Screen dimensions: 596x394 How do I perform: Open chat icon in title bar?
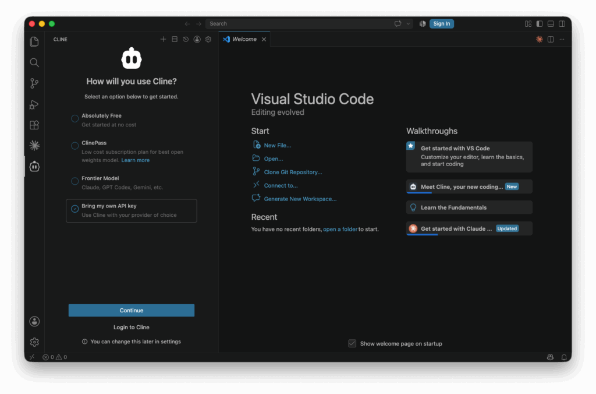pyautogui.click(x=398, y=23)
